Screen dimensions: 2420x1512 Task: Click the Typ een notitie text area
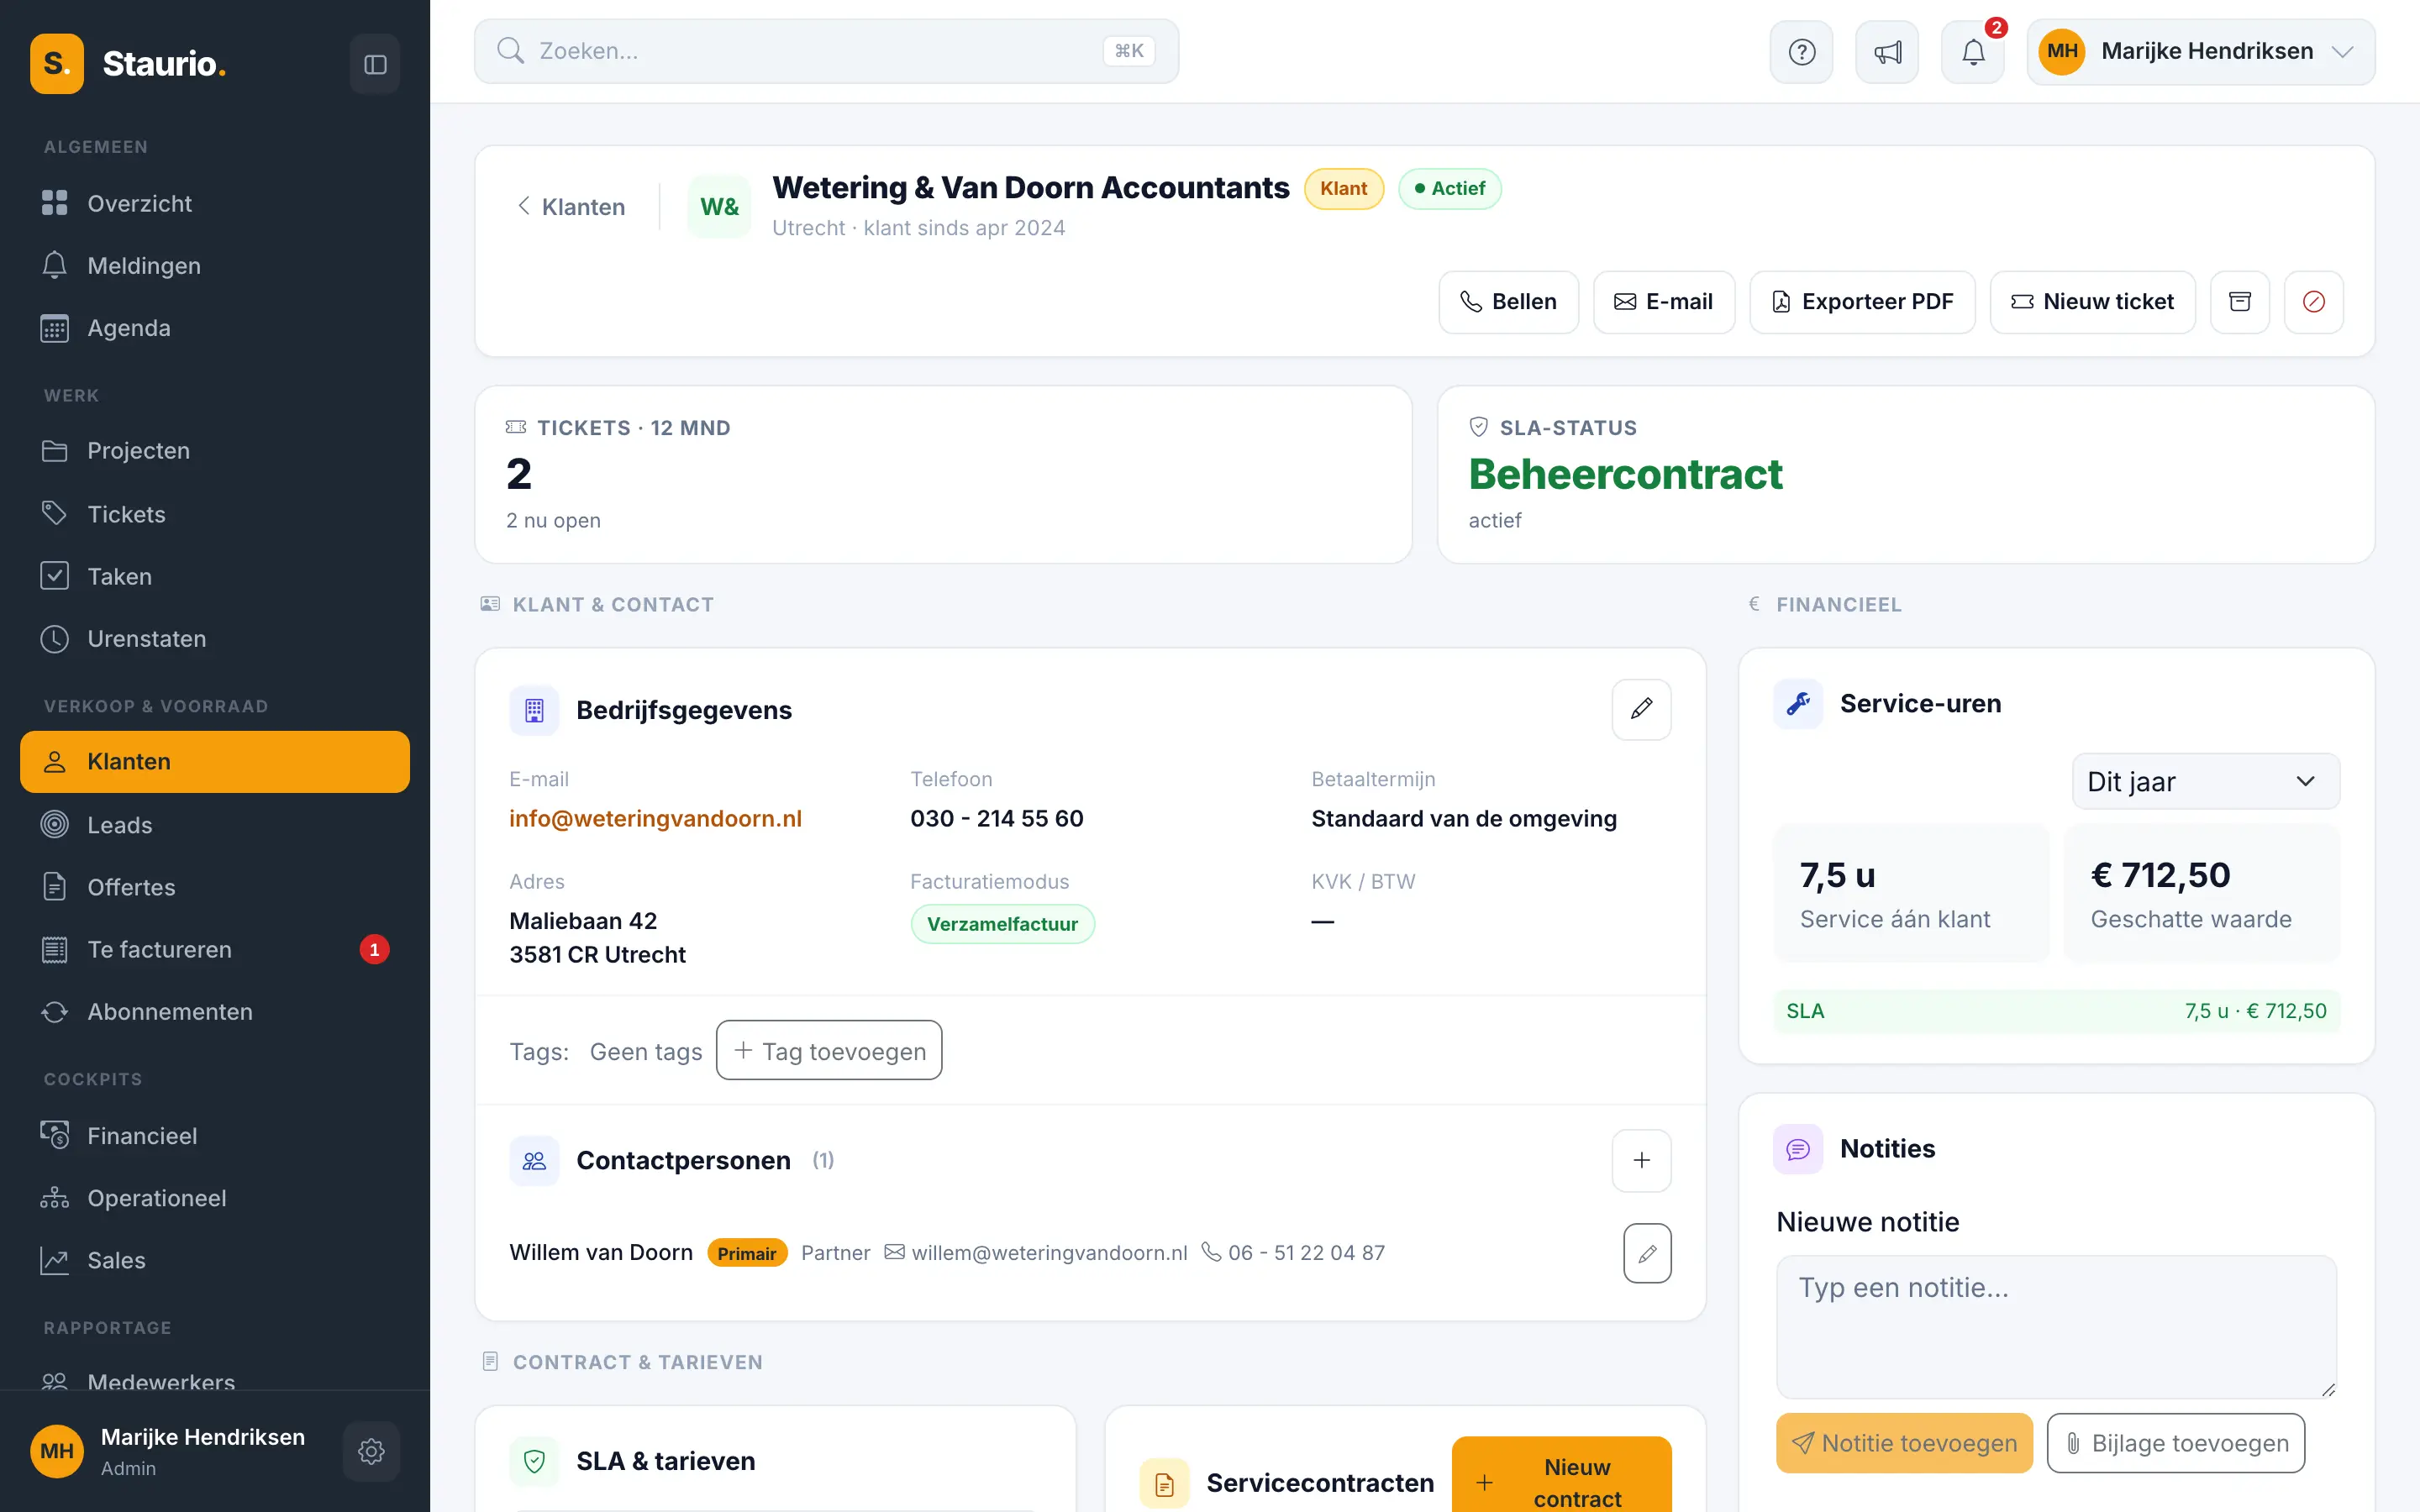2056,1327
